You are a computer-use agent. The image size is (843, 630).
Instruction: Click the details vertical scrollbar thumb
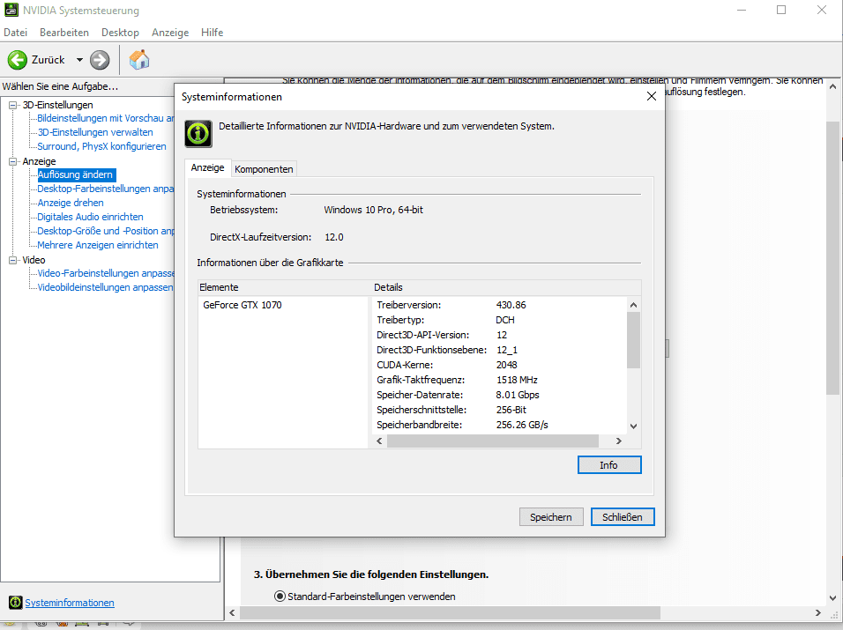click(x=633, y=340)
